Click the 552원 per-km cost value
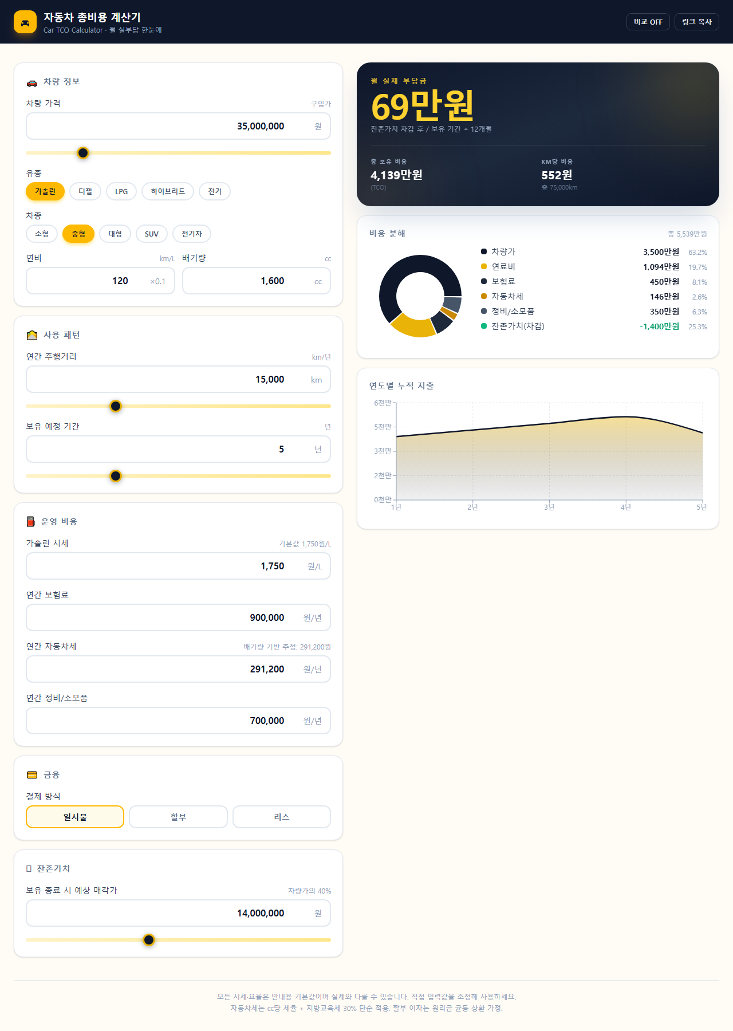733x1031 pixels. 557,175
